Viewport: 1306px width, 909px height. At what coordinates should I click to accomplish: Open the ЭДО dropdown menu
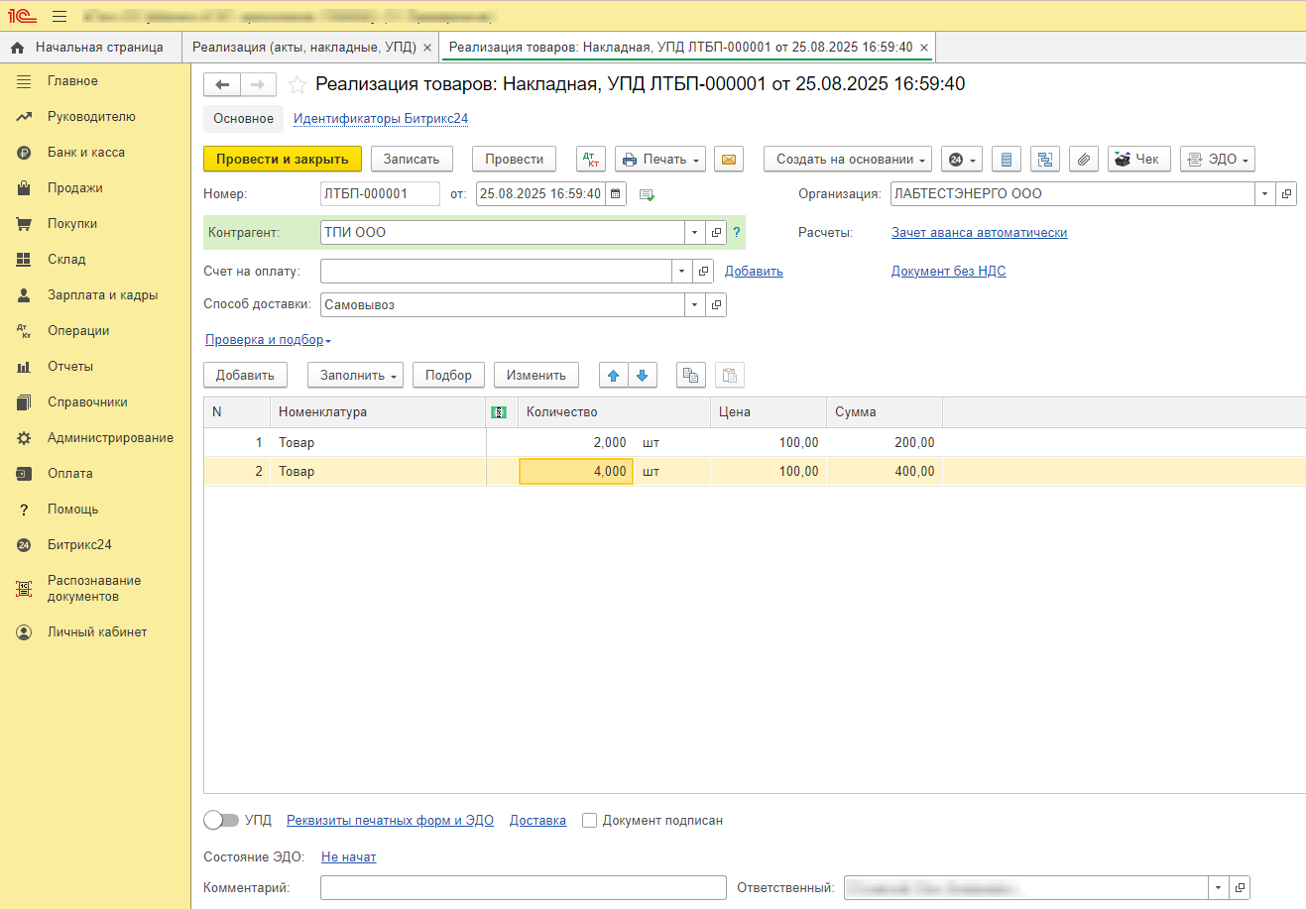(1219, 159)
